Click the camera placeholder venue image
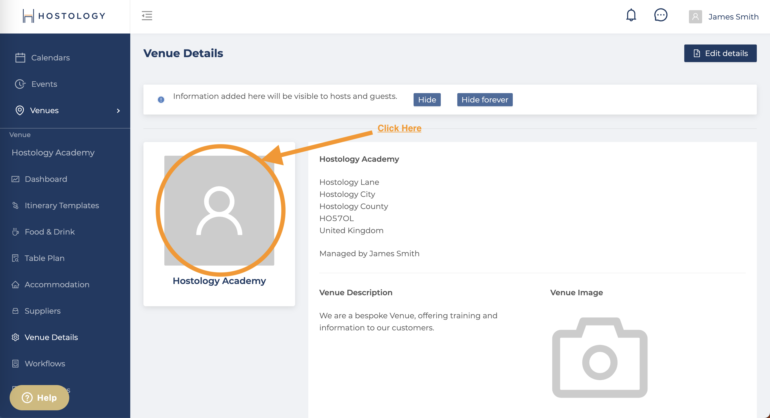The width and height of the screenshot is (770, 418). pos(600,357)
